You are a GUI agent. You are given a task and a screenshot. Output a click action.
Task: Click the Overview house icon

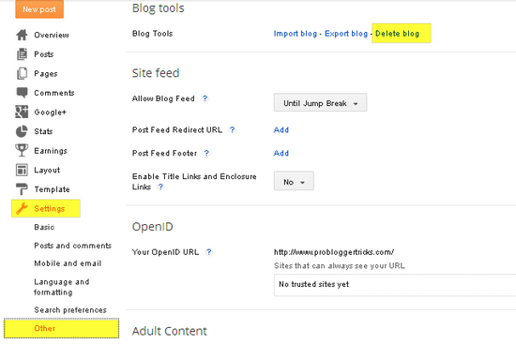[x=22, y=35]
